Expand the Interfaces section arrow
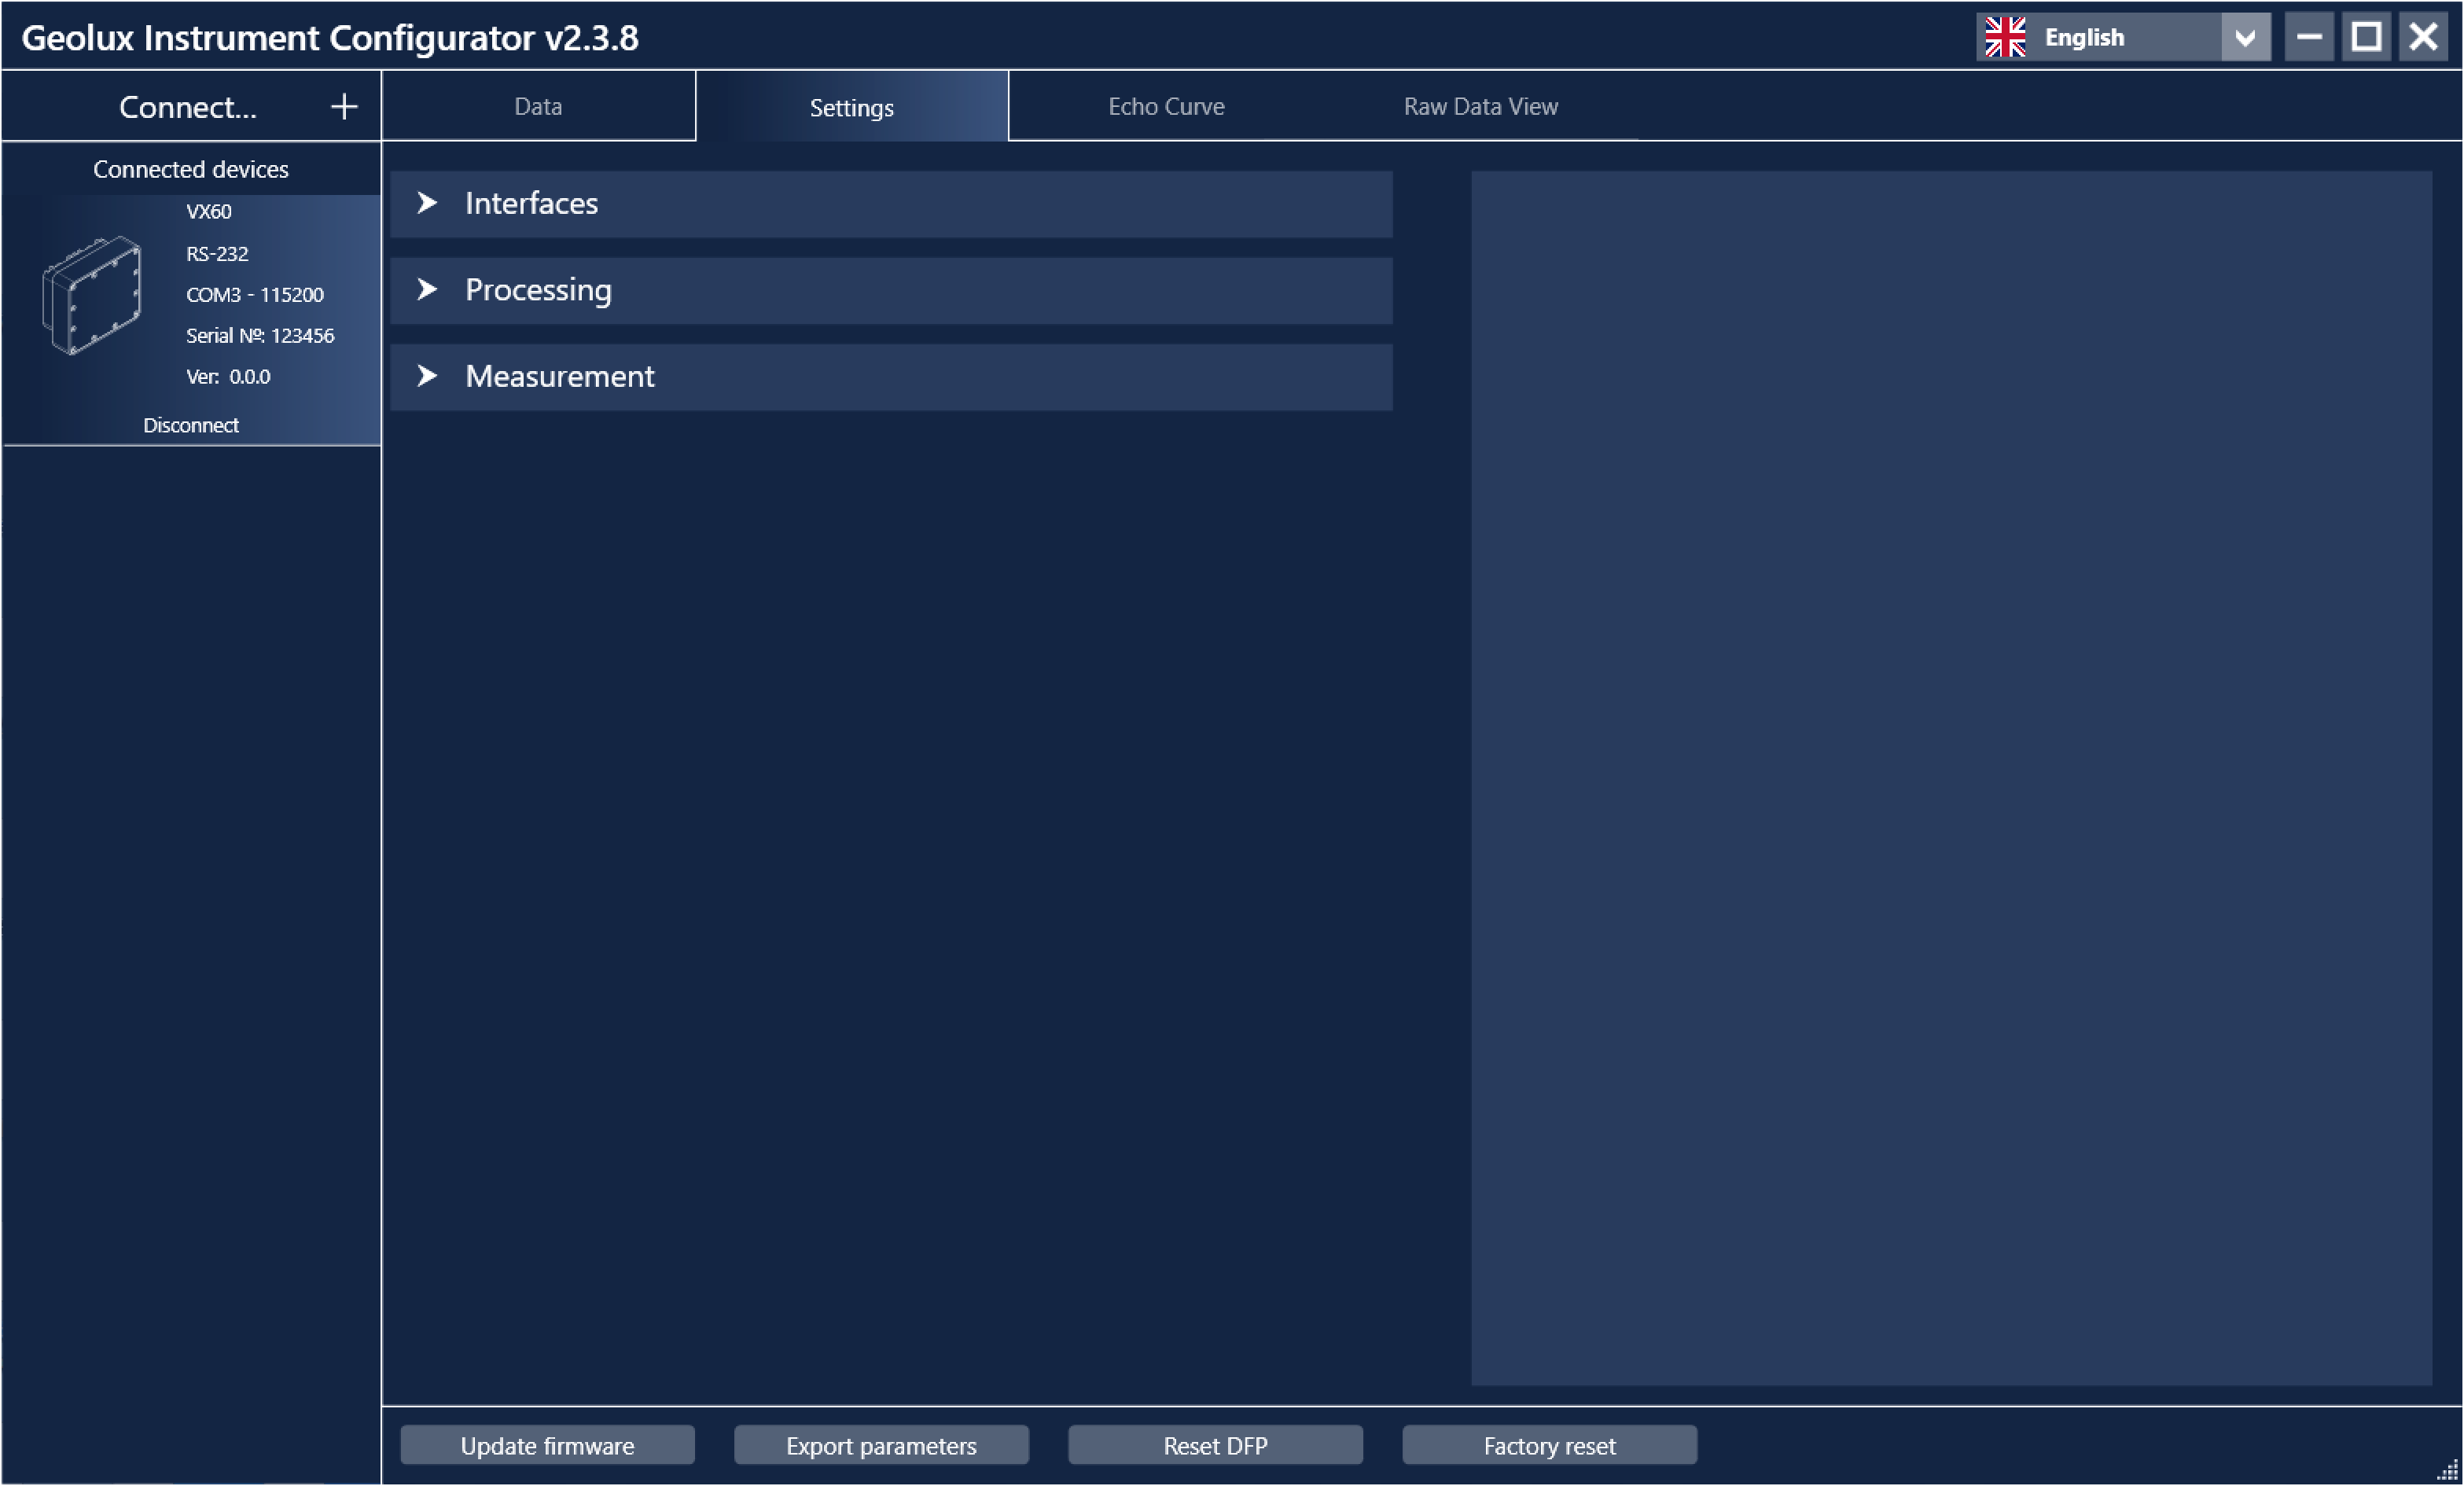The image size is (2464, 1486). coord(427,203)
